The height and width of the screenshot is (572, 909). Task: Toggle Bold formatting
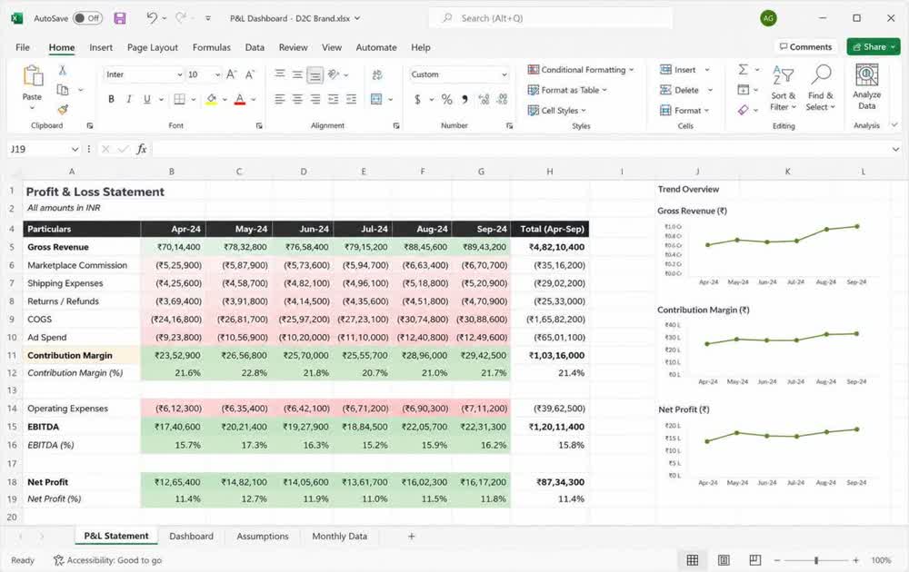[x=111, y=99]
